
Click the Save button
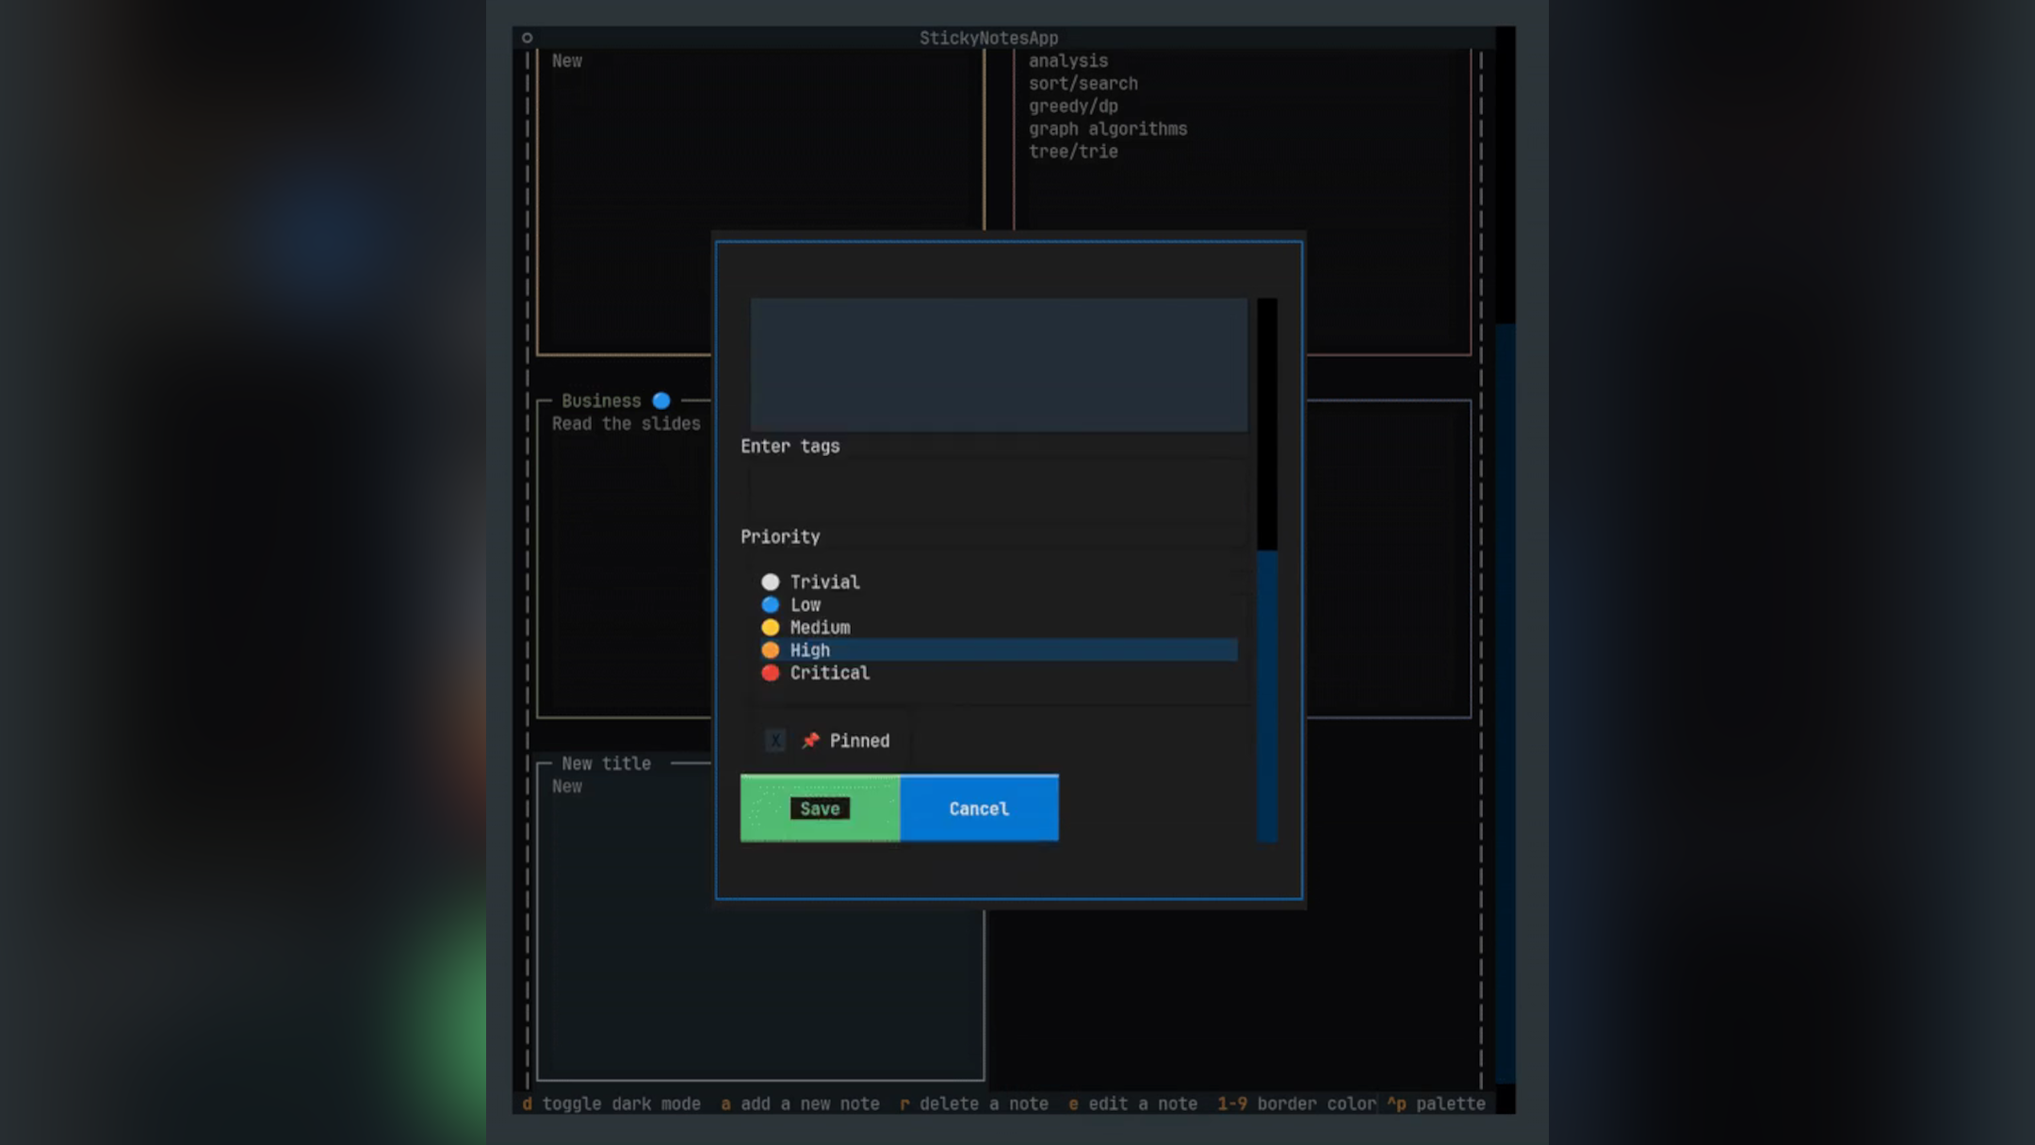[819, 808]
